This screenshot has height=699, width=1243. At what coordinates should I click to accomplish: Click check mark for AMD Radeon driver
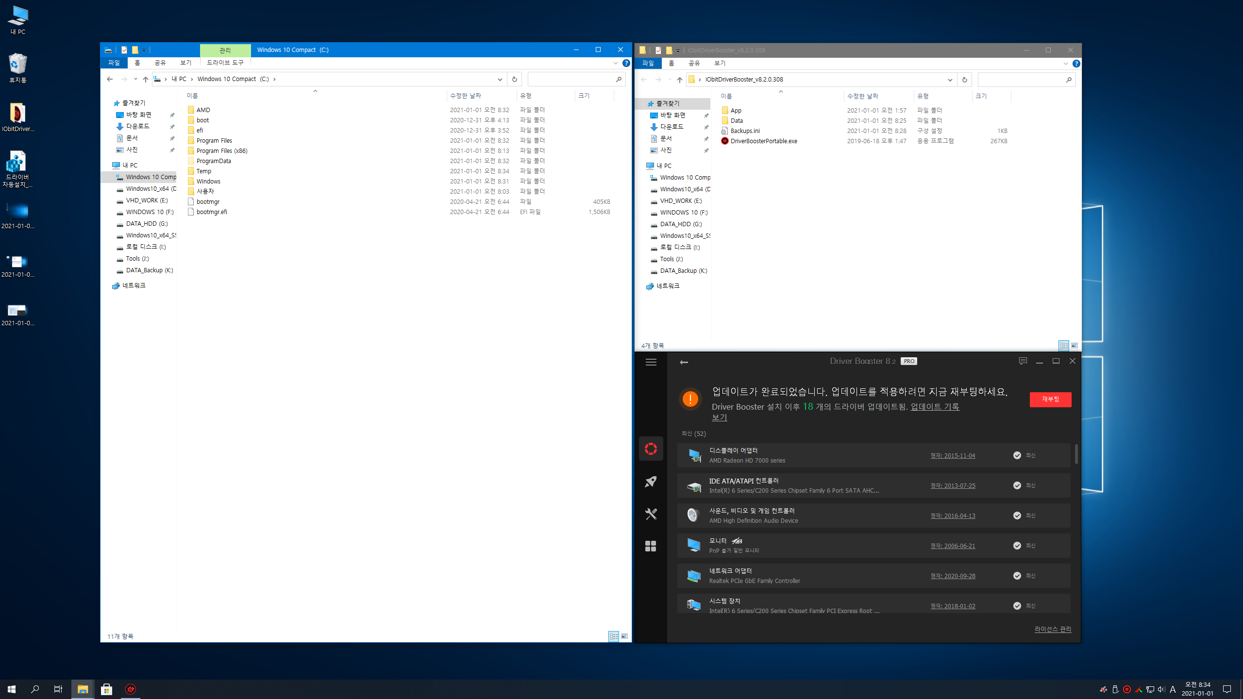[x=1017, y=455]
